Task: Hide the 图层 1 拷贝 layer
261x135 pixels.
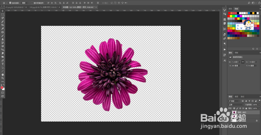Action: [229, 112]
